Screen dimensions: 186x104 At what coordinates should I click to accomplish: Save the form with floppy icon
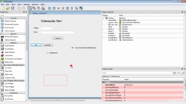coord(12,8)
